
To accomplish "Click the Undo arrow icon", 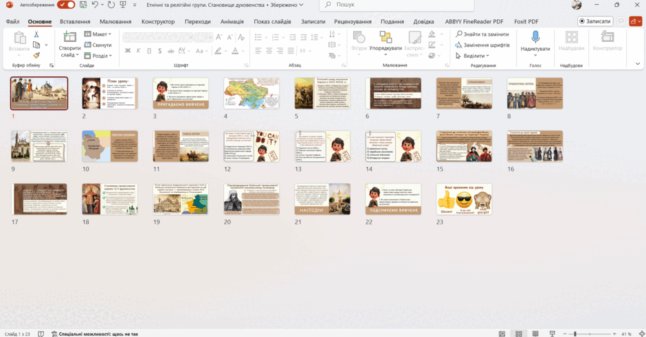I will click(95, 5).
